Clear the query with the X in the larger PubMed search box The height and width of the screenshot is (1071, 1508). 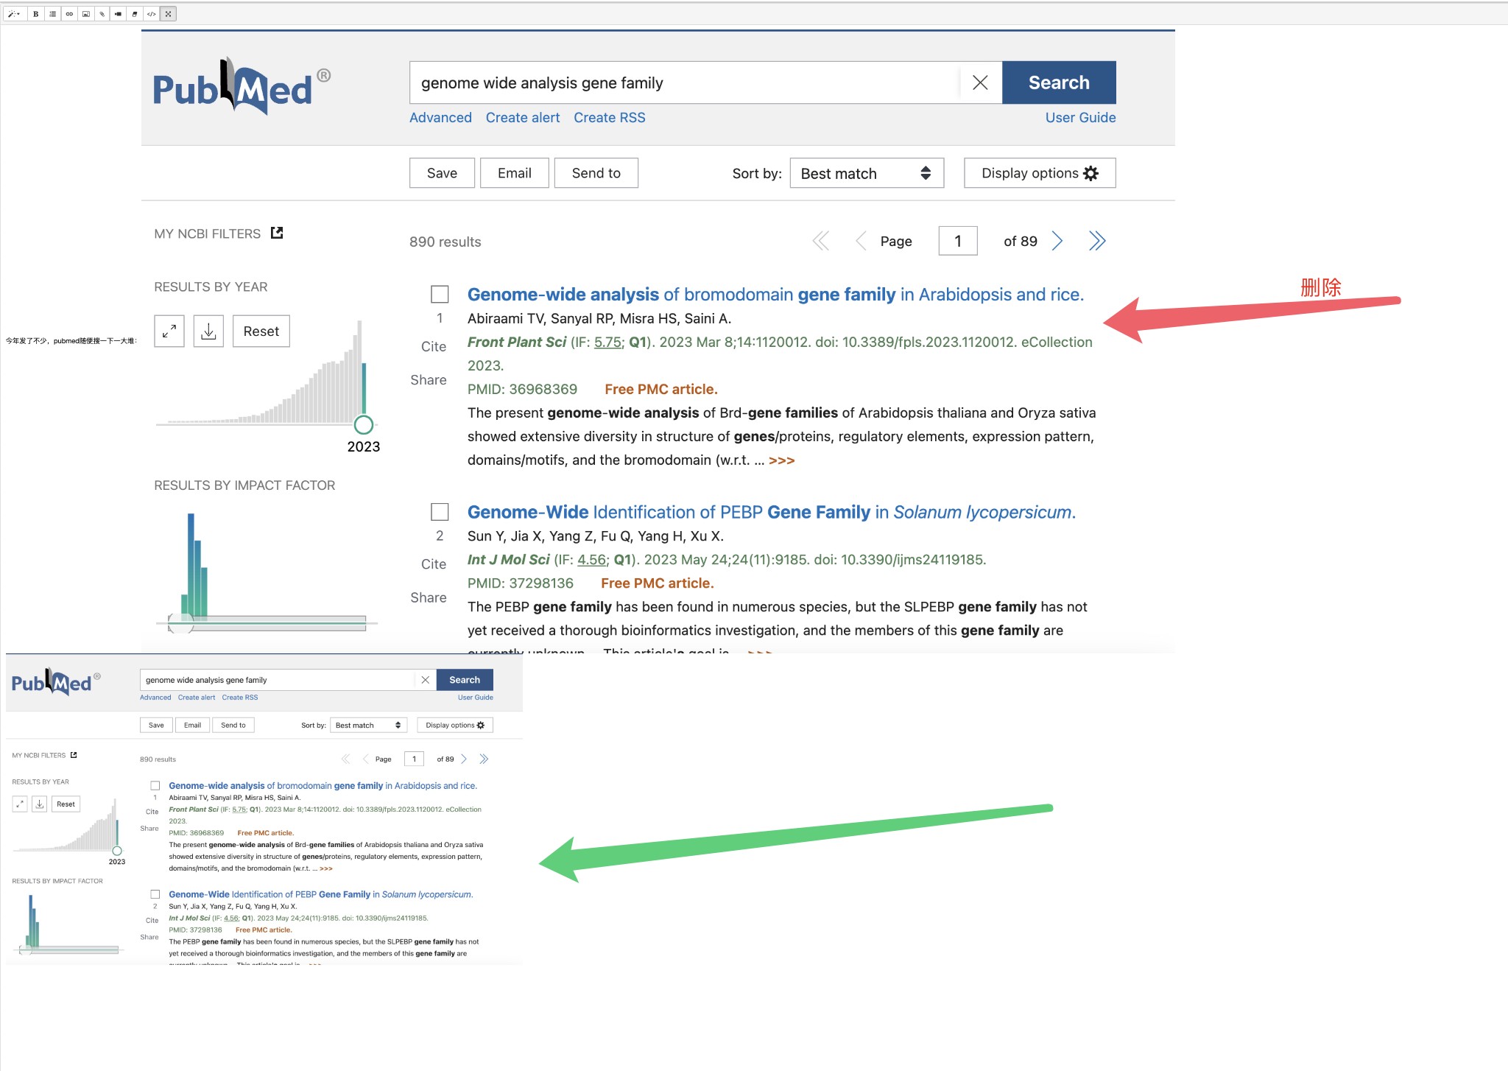coord(980,82)
